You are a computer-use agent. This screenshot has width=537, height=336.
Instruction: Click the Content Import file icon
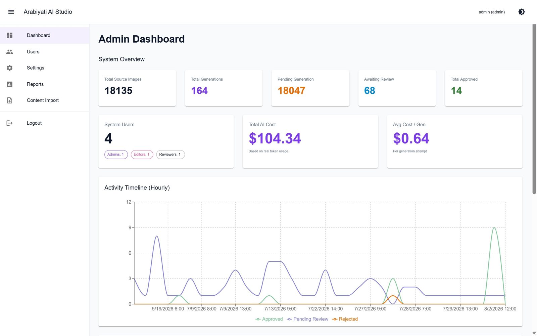pos(10,100)
